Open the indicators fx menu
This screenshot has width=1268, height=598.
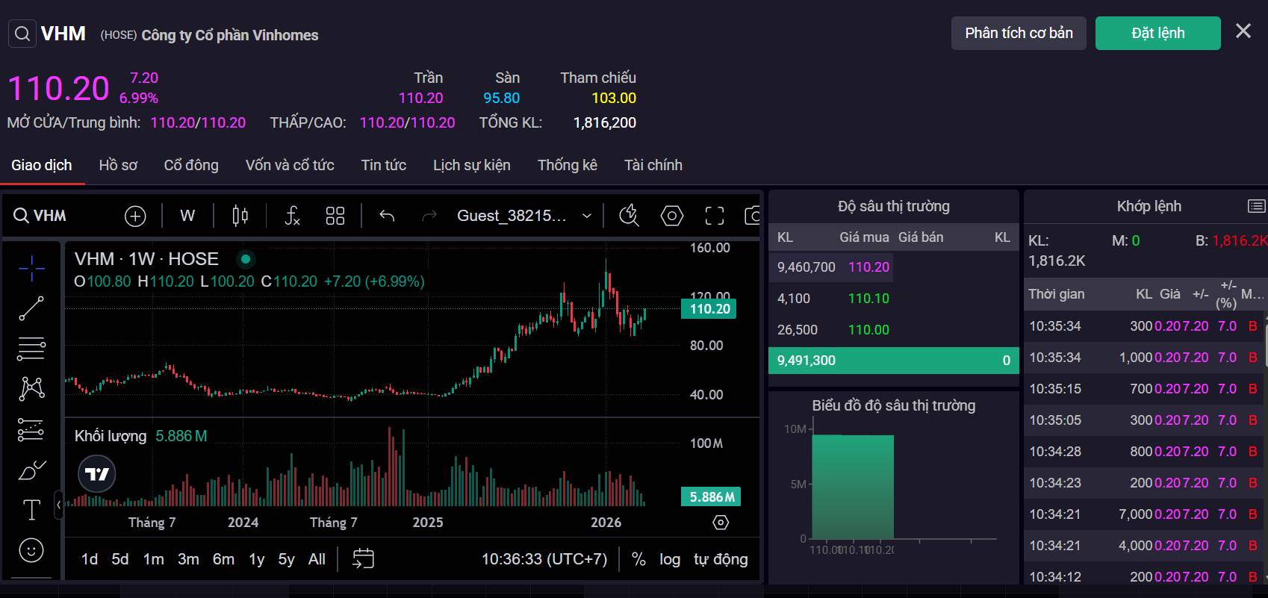(x=293, y=216)
